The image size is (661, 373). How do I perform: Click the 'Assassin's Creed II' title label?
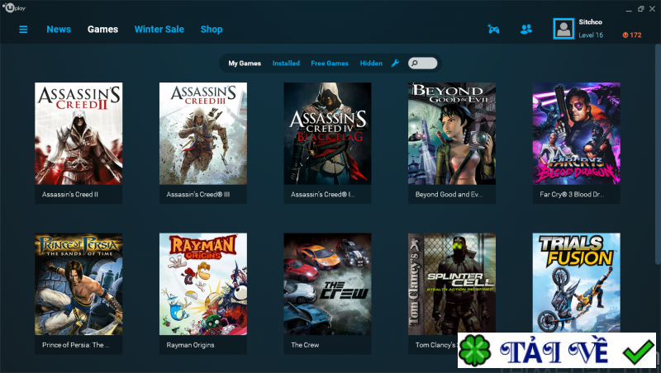pos(70,195)
